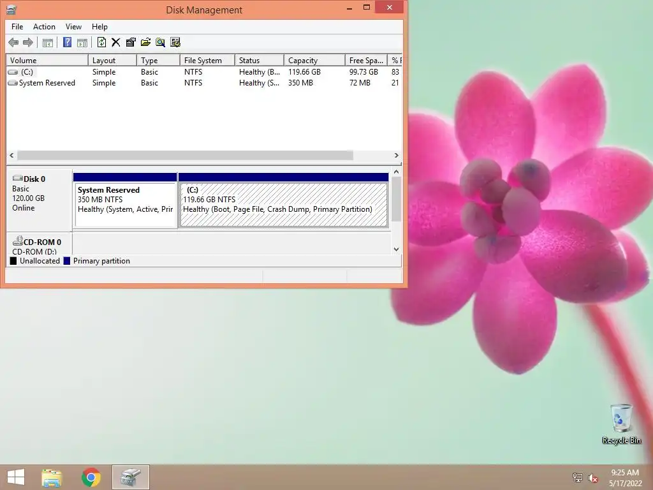
Task: Select the (C:) 119.66 GB partition block
Action: (x=284, y=200)
